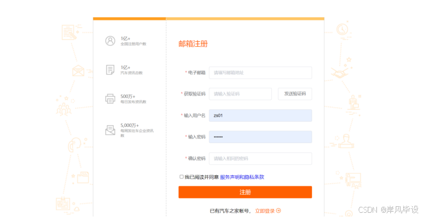Viewport: 422px width, 217px height.
Task: Click the document icon next to 汽车资讯总数
Action: 110,70
